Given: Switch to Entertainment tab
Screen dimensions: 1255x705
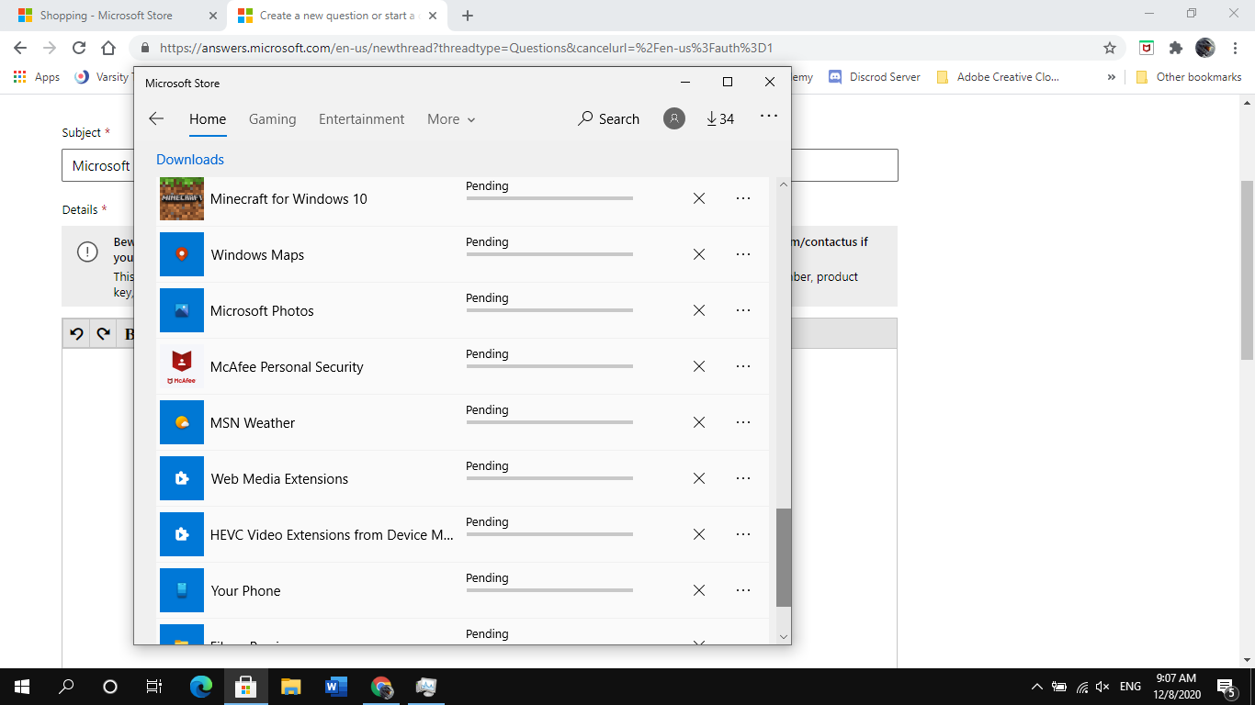Looking at the screenshot, I should pos(362,118).
